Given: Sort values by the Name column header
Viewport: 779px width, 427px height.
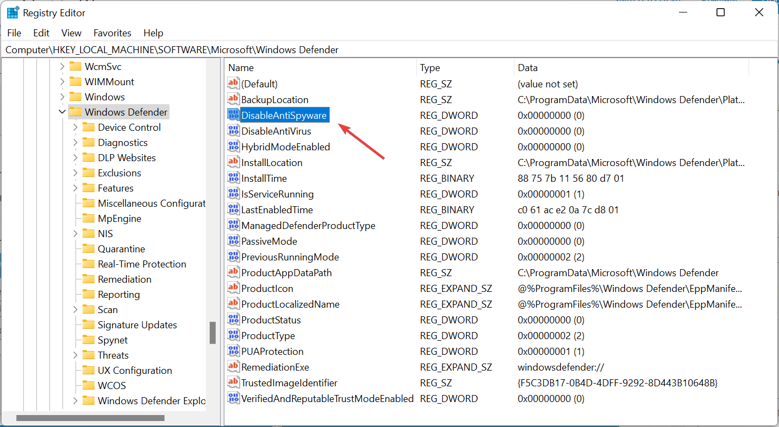Looking at the screenshot, I should pos(321,68).
